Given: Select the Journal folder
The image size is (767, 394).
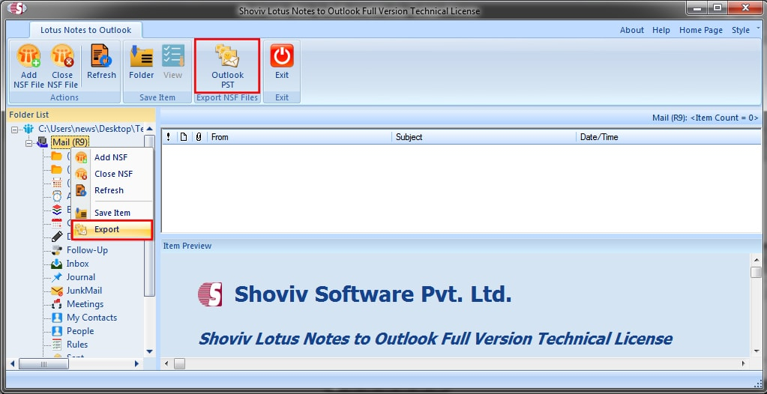Looking at the screenshot, I should point(81,276).
